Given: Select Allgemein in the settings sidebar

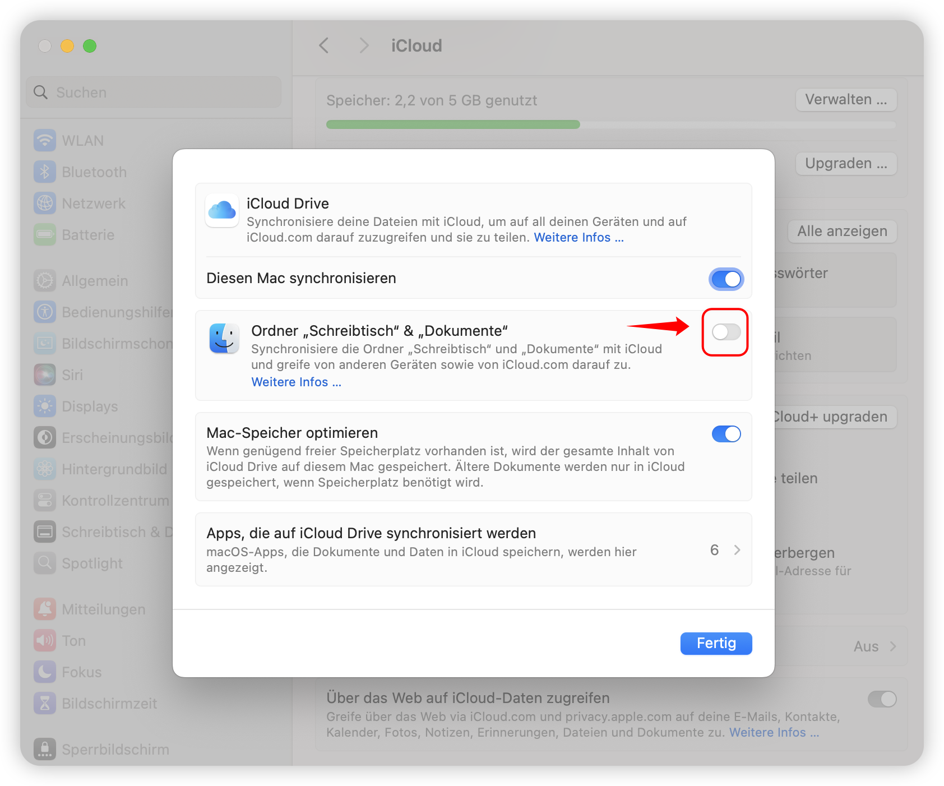Looking at the screenshot, I should click(x=95, y=281).
